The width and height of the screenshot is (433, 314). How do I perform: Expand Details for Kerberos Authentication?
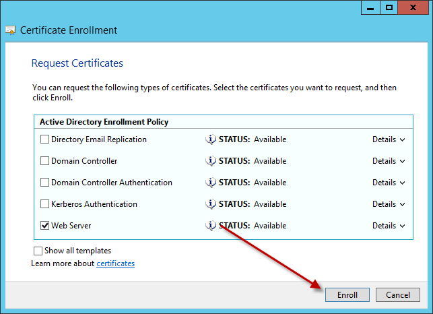[x=389, y=204]
